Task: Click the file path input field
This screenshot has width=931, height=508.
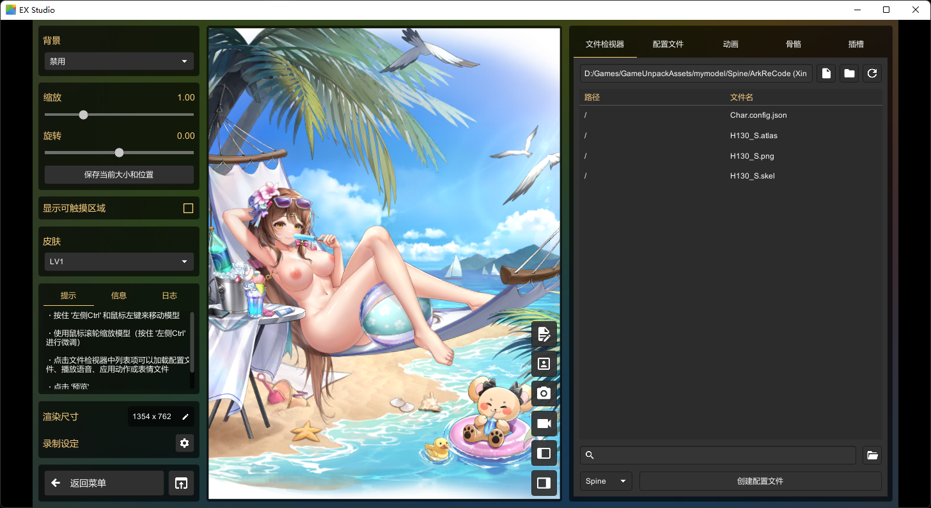Action: (x=696, y=74)
